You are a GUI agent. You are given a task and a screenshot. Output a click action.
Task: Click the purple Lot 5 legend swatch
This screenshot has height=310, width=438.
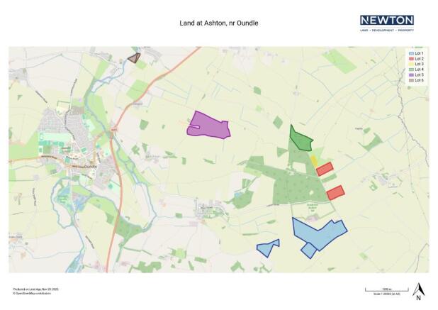pyautogui.click(x=410, y=74)
